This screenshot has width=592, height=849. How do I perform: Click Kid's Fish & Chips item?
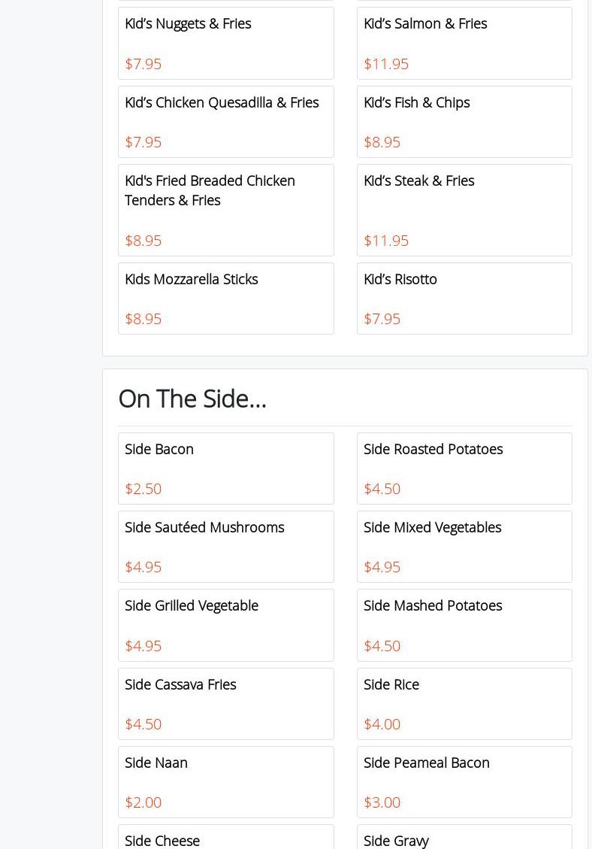click(x=464, y=121)
